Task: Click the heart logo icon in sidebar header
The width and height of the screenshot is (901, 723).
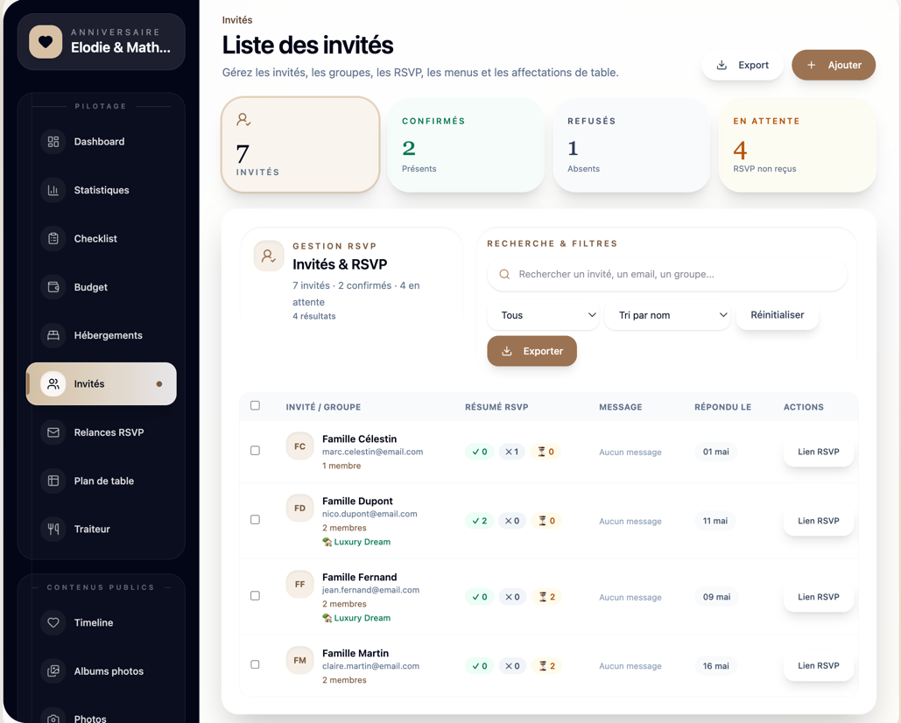Action: click(x=46, y=42)
